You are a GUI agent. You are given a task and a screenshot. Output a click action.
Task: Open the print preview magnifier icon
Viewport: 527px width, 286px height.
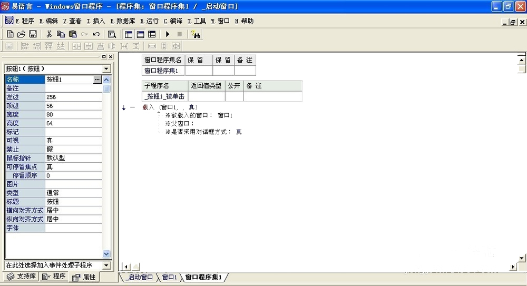[x=112, y=34]
